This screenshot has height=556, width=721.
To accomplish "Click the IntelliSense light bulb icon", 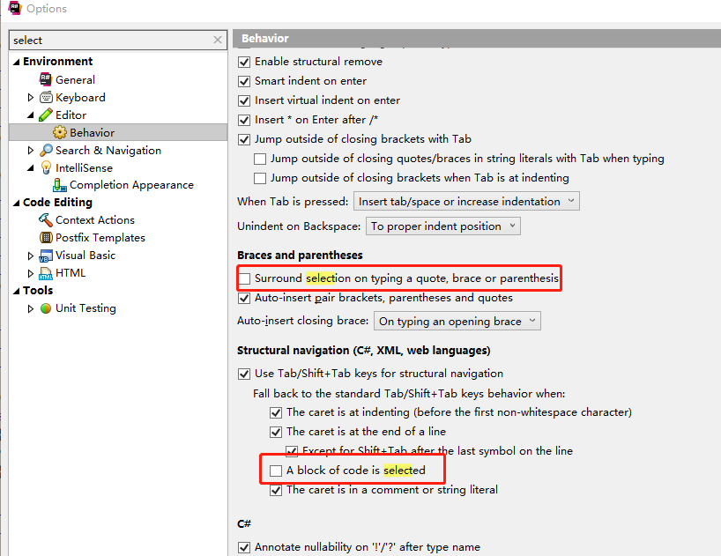I will point(46,167).
